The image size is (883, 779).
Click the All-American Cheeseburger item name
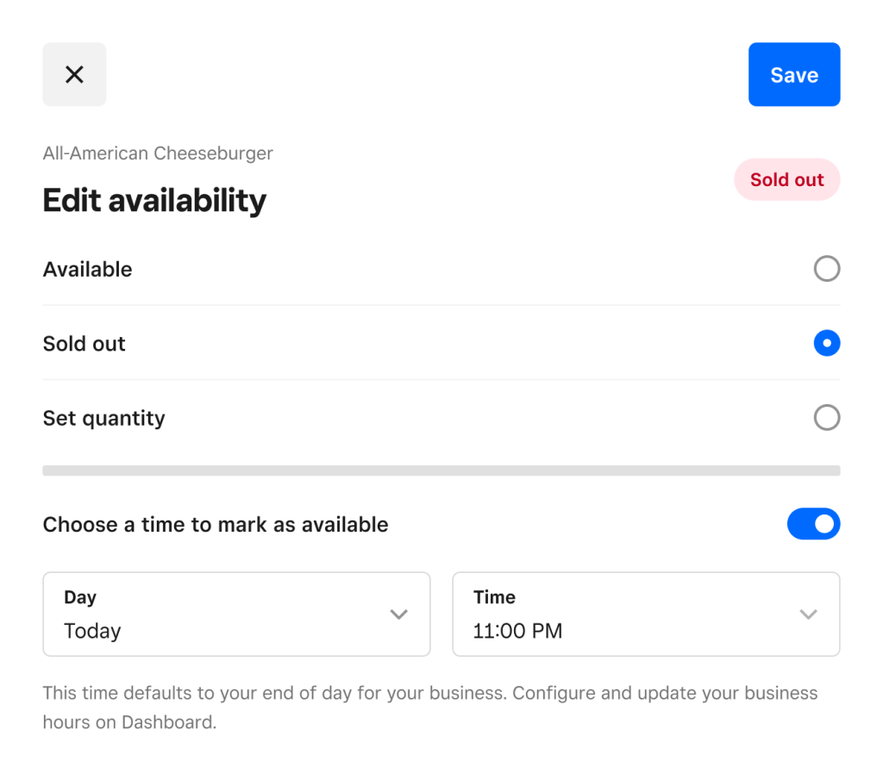[158, 154]
